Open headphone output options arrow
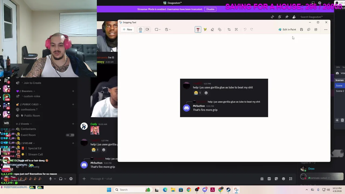Screen dimensions: 345x194 65,179
